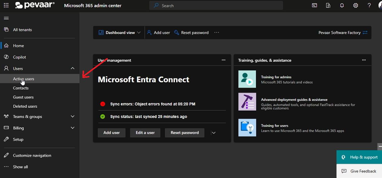Open the Dashboard view dropdown

pos(120,33)
